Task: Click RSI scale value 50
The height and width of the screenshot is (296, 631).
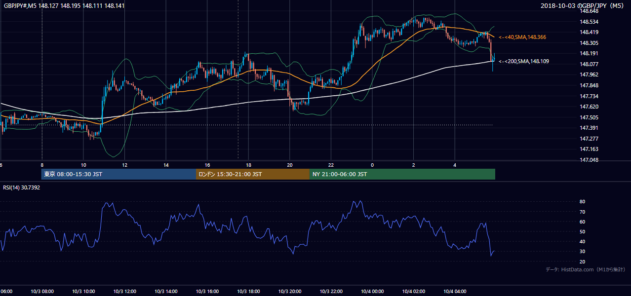Action: click(582, 232)
